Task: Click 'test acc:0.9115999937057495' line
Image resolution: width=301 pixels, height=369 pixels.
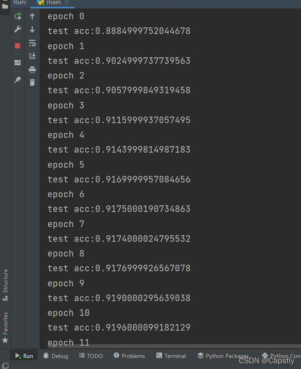Action: point(119,120)
